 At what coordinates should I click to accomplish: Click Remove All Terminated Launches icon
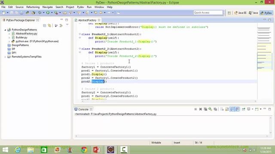205,110
